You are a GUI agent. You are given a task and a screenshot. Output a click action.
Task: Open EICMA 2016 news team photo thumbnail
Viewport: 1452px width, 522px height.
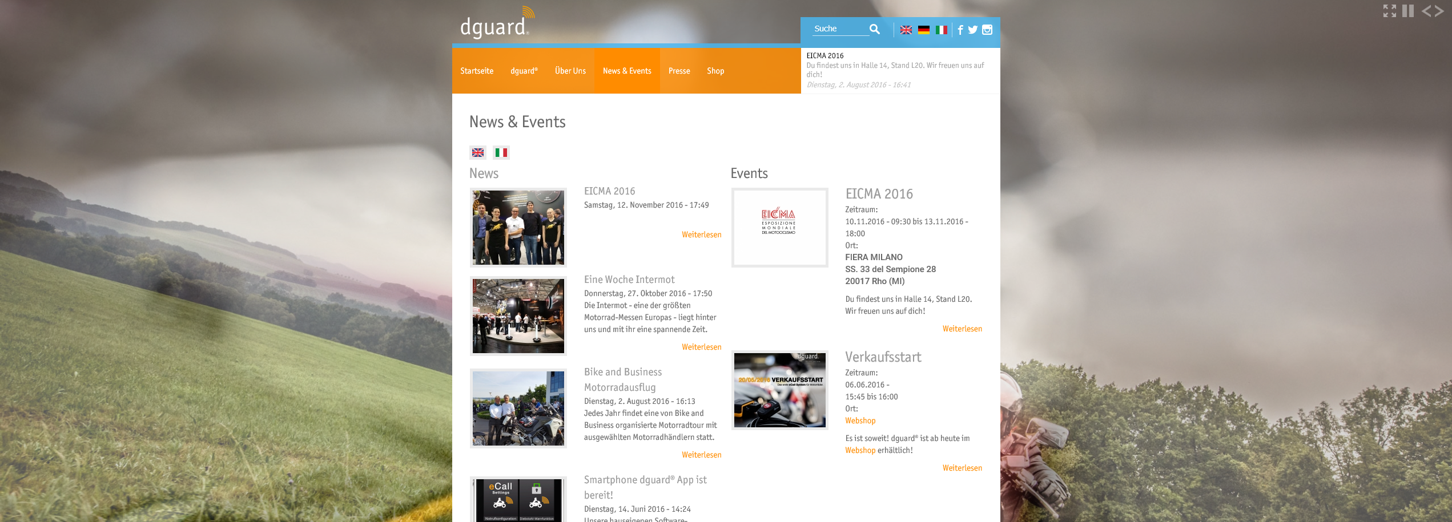[518, 228]
